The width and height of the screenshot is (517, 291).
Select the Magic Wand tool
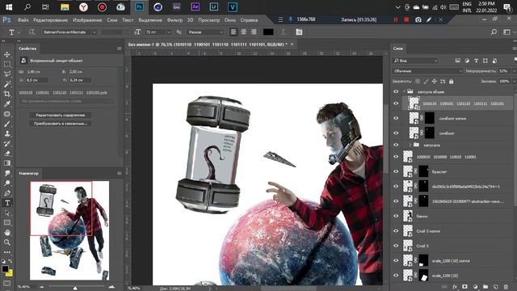pos(7,84)
